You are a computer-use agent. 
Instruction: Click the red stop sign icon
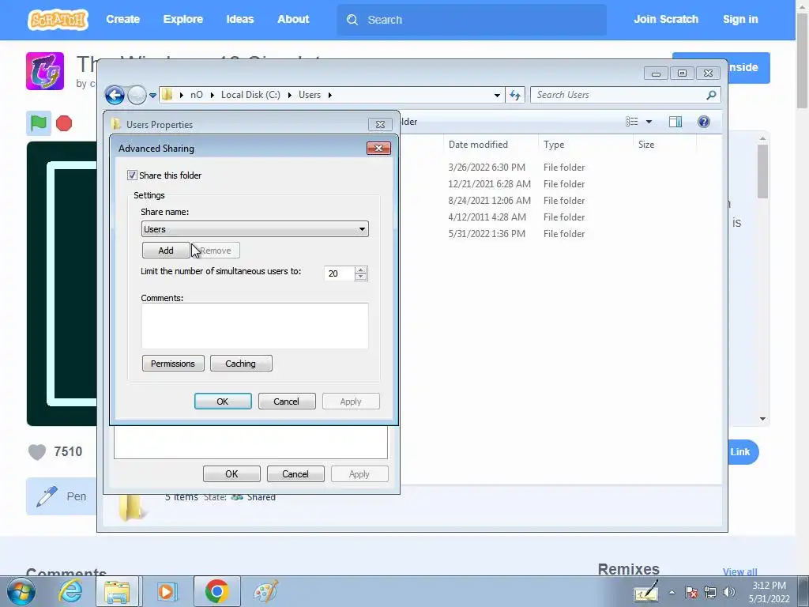64,123
